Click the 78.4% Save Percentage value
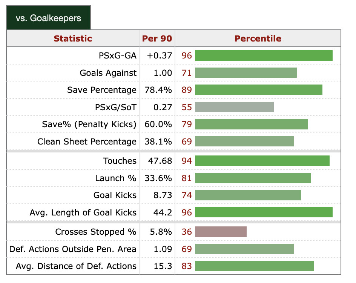This screenshot has width=356, height=283. click(158, 90)
